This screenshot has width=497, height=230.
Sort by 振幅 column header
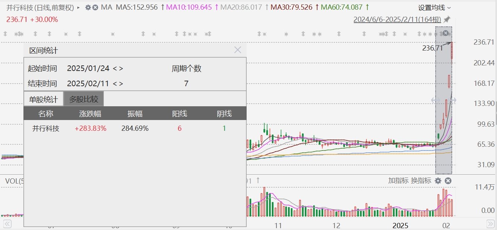click(135, 113)
